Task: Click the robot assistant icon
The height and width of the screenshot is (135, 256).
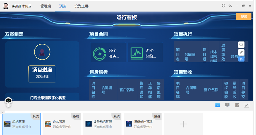Action: pos(9,103)
